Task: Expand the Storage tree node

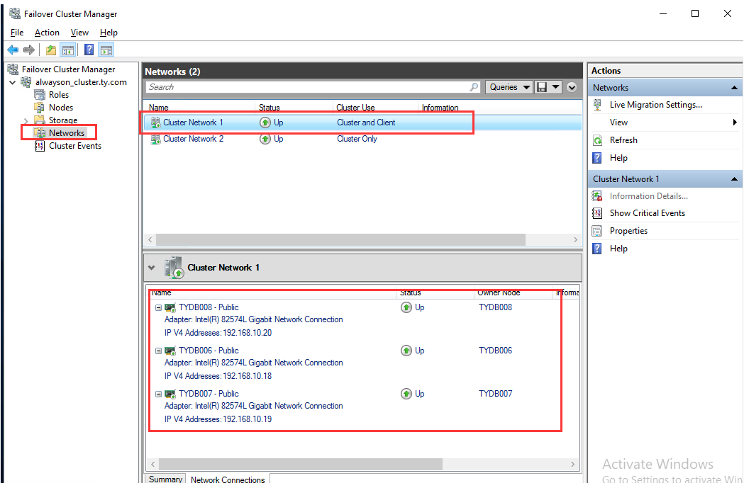Action: pos(25,120)
